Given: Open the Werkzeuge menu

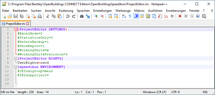Looking at the screenshot, I should (123, 11).
